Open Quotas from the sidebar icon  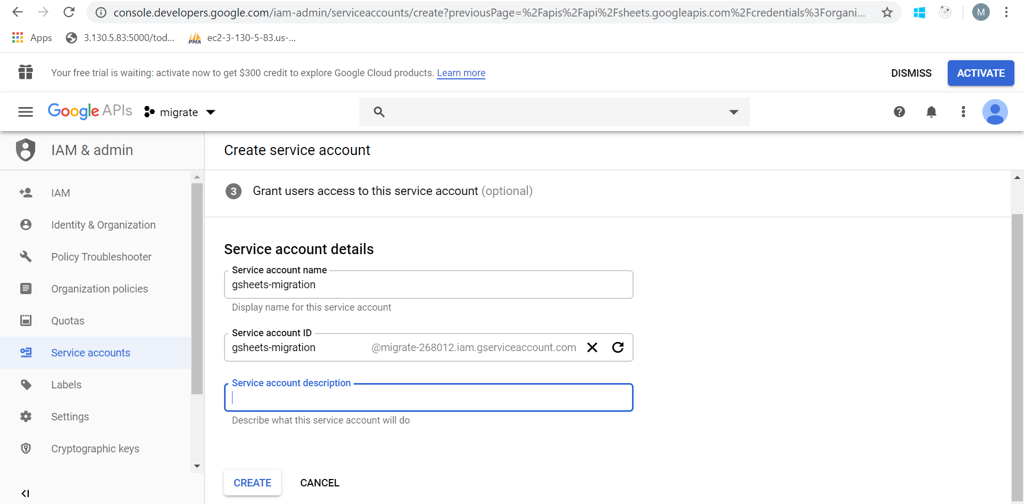[x=26, y=320]
